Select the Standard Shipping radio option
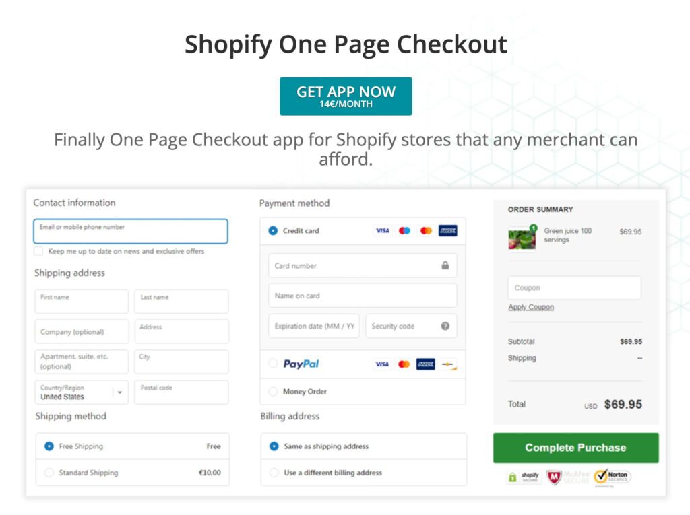The width and height of the screenshot is (690, 515). 49,473
